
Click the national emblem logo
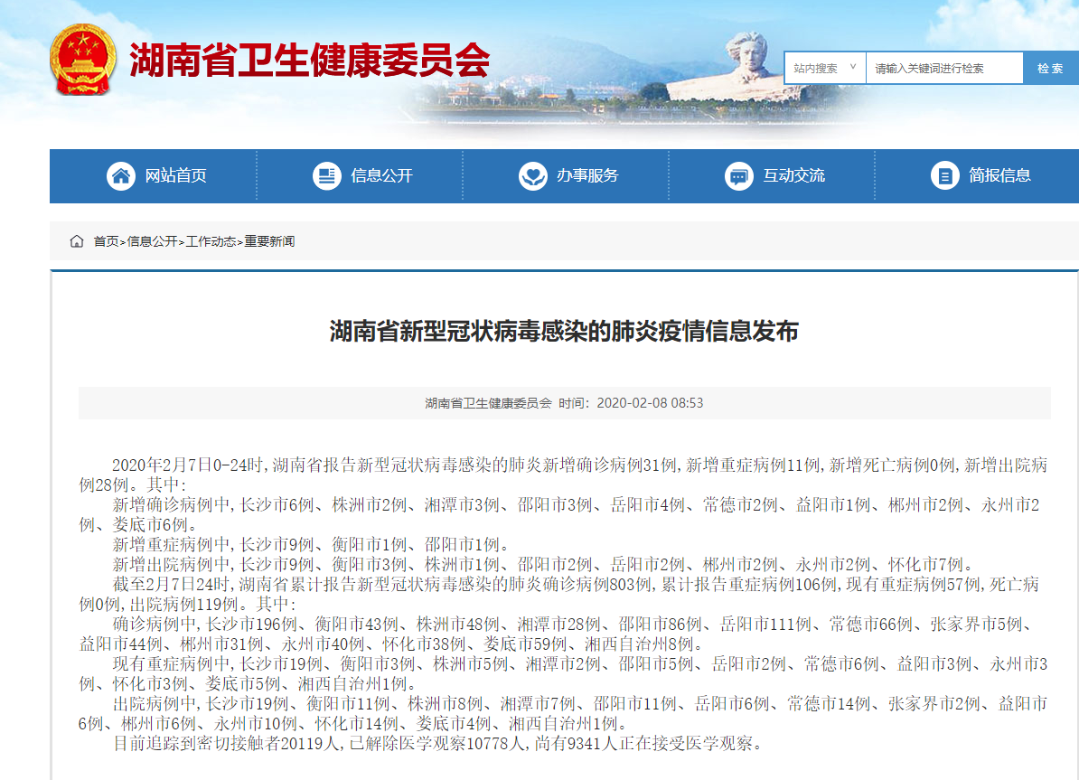(83, 60)
